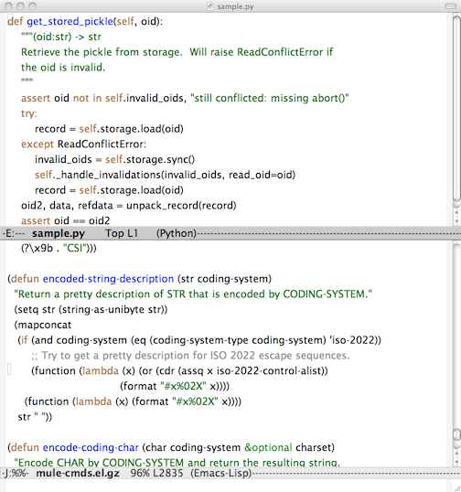Click the 'assert oid == oid2' line

coord(65,221)
